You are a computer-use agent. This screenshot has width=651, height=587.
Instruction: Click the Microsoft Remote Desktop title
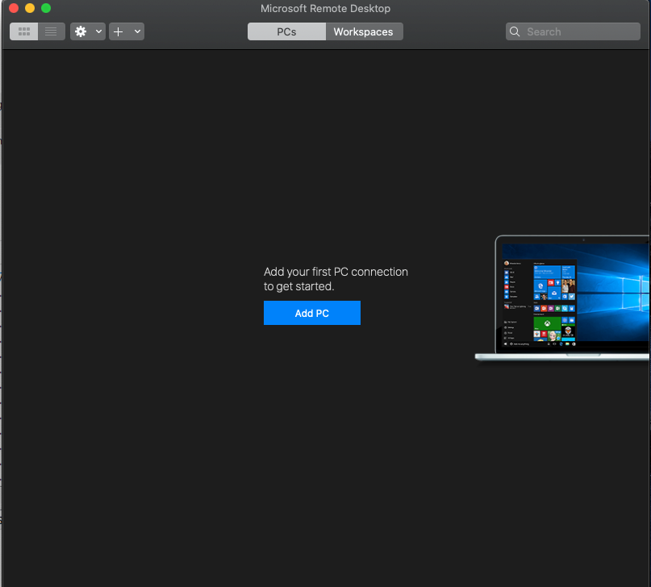[326, 8]
